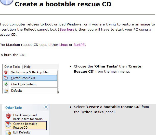This screenshot has width=157, height=135.
Task: Select Verify Image & Backup Files menu entry
Action: (x=30, y=72)
